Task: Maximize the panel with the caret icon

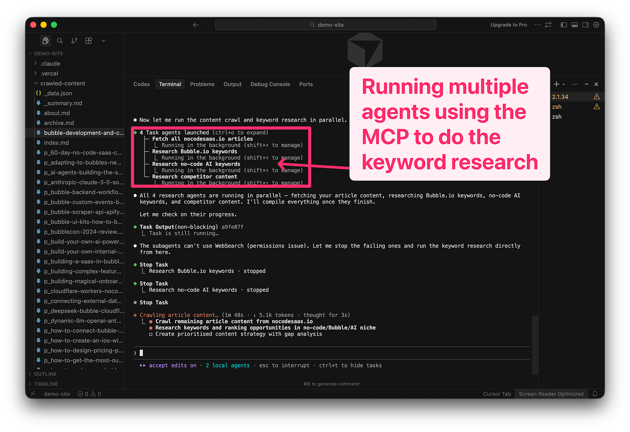Action: pyautogui.click(x=586, y=84)
